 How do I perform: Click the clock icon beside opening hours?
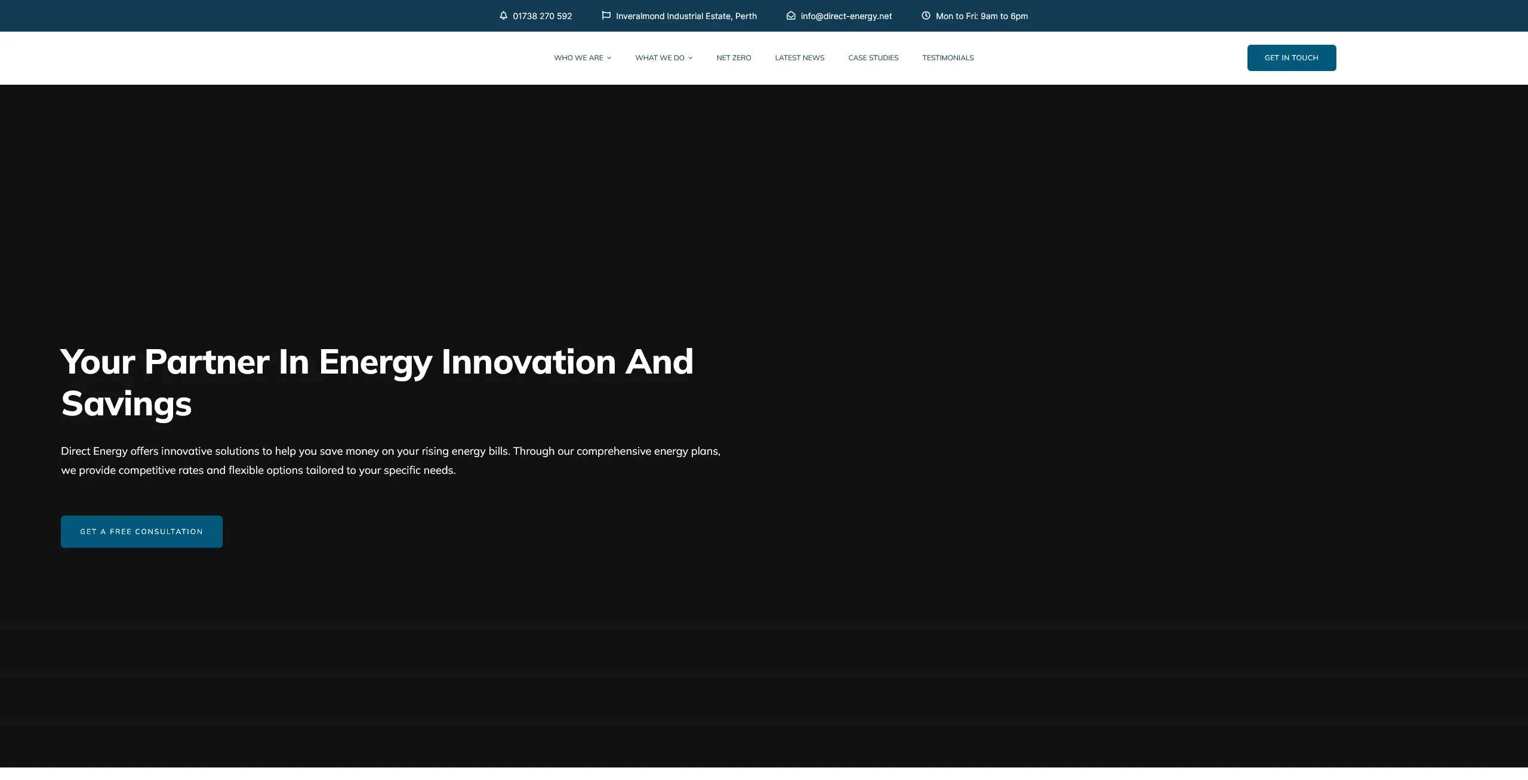pyautogui.click(x=926, y=16)
